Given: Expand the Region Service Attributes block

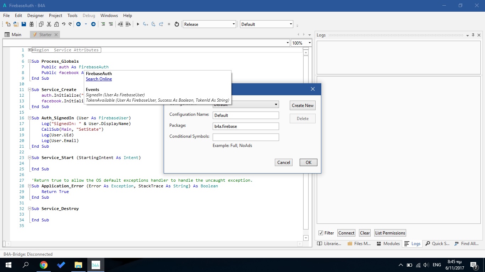Looking at the screenshot, I should 29,50.
